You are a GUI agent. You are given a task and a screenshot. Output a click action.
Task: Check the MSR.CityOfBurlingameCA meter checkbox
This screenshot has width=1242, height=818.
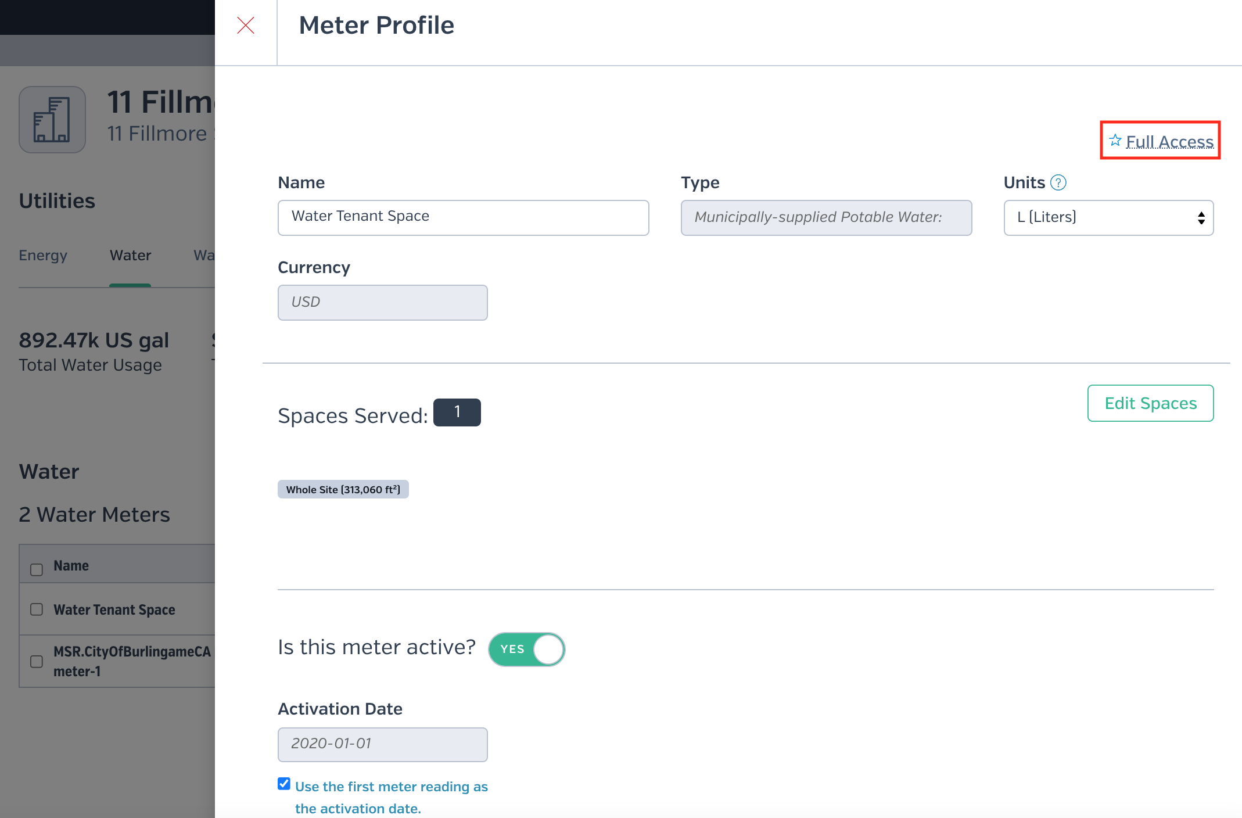tap(37, 661)
